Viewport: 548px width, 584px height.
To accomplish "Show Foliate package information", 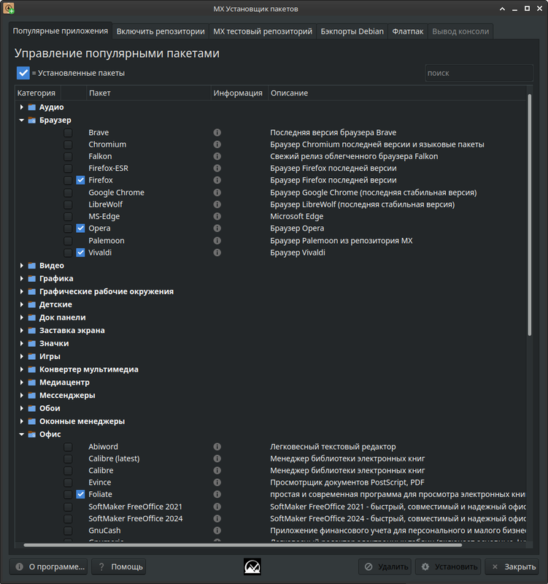I will tap(217, 494).
